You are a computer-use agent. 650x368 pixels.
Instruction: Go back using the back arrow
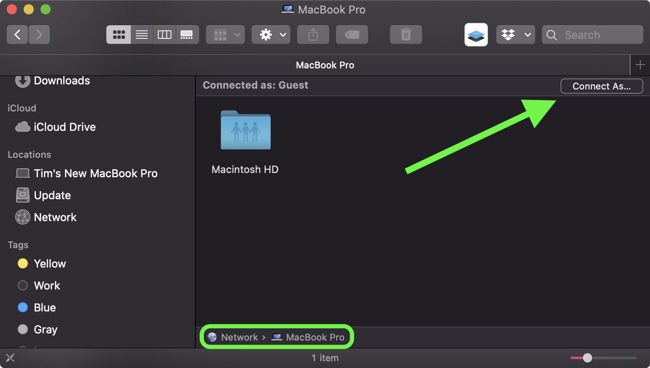(17, 34)
